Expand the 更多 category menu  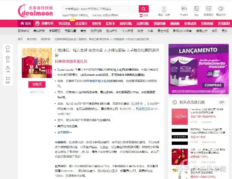pos(224,31)
